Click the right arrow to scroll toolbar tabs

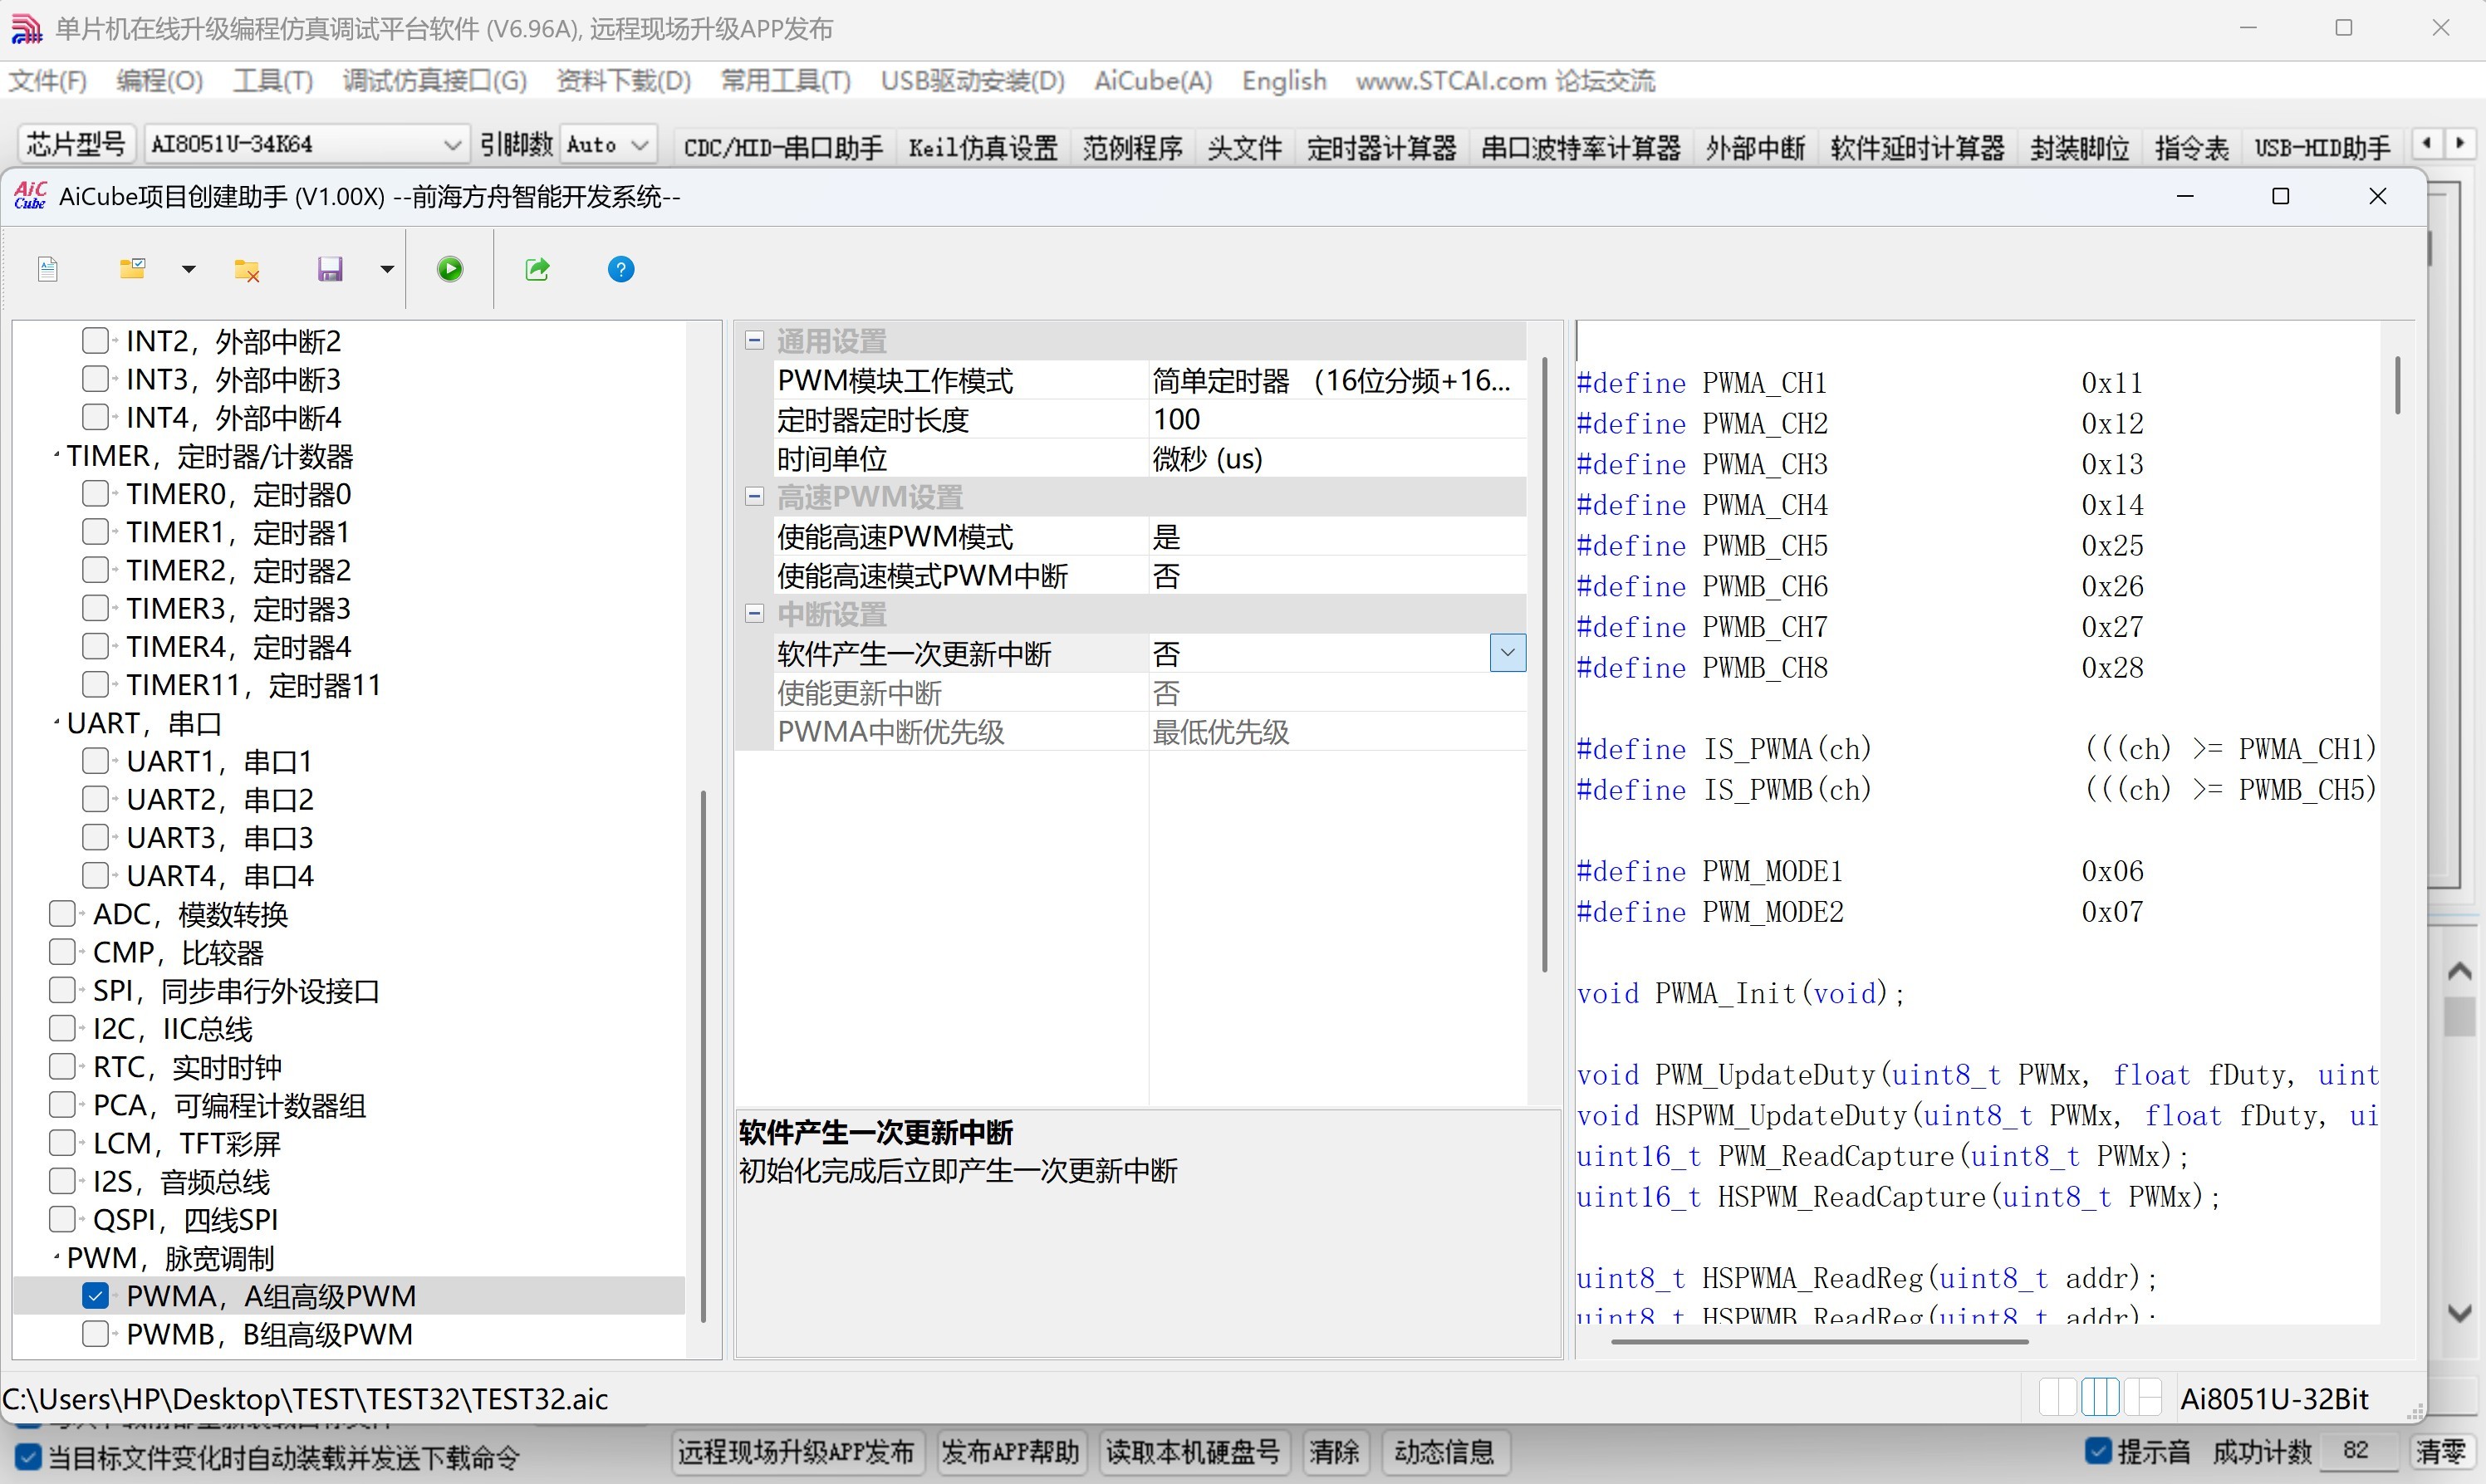[x=2460, y=144]
